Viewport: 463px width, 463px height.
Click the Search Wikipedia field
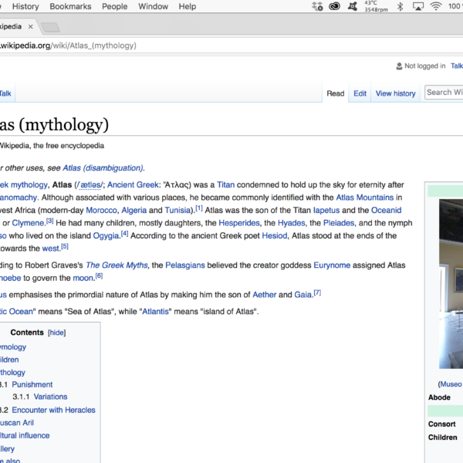tap(444, 93)
